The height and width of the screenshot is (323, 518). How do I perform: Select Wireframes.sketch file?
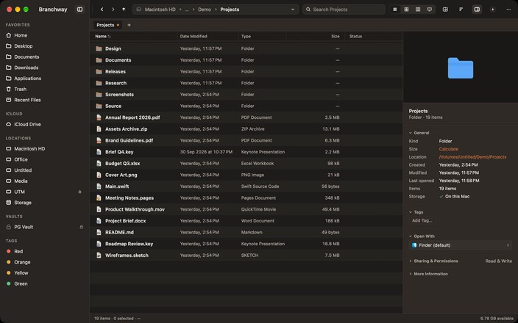[246, 255]
